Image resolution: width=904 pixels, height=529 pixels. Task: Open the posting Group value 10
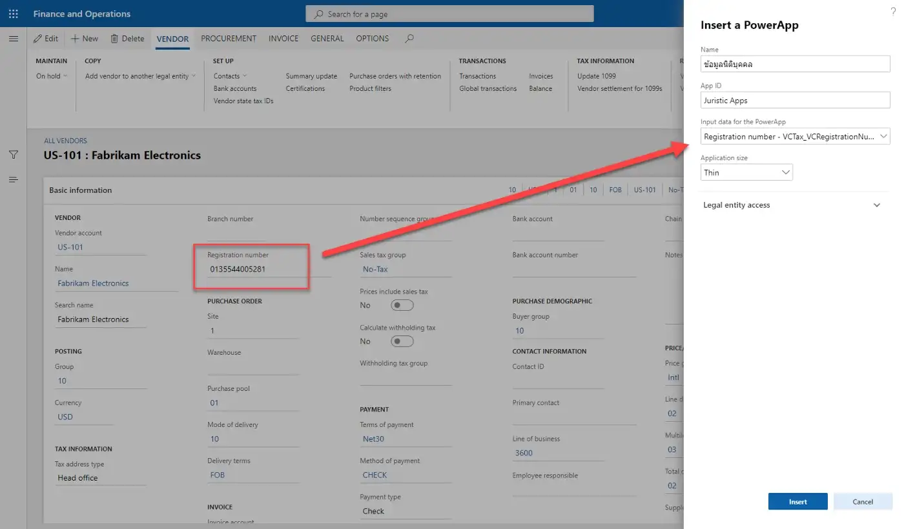[x=62, y=381]
